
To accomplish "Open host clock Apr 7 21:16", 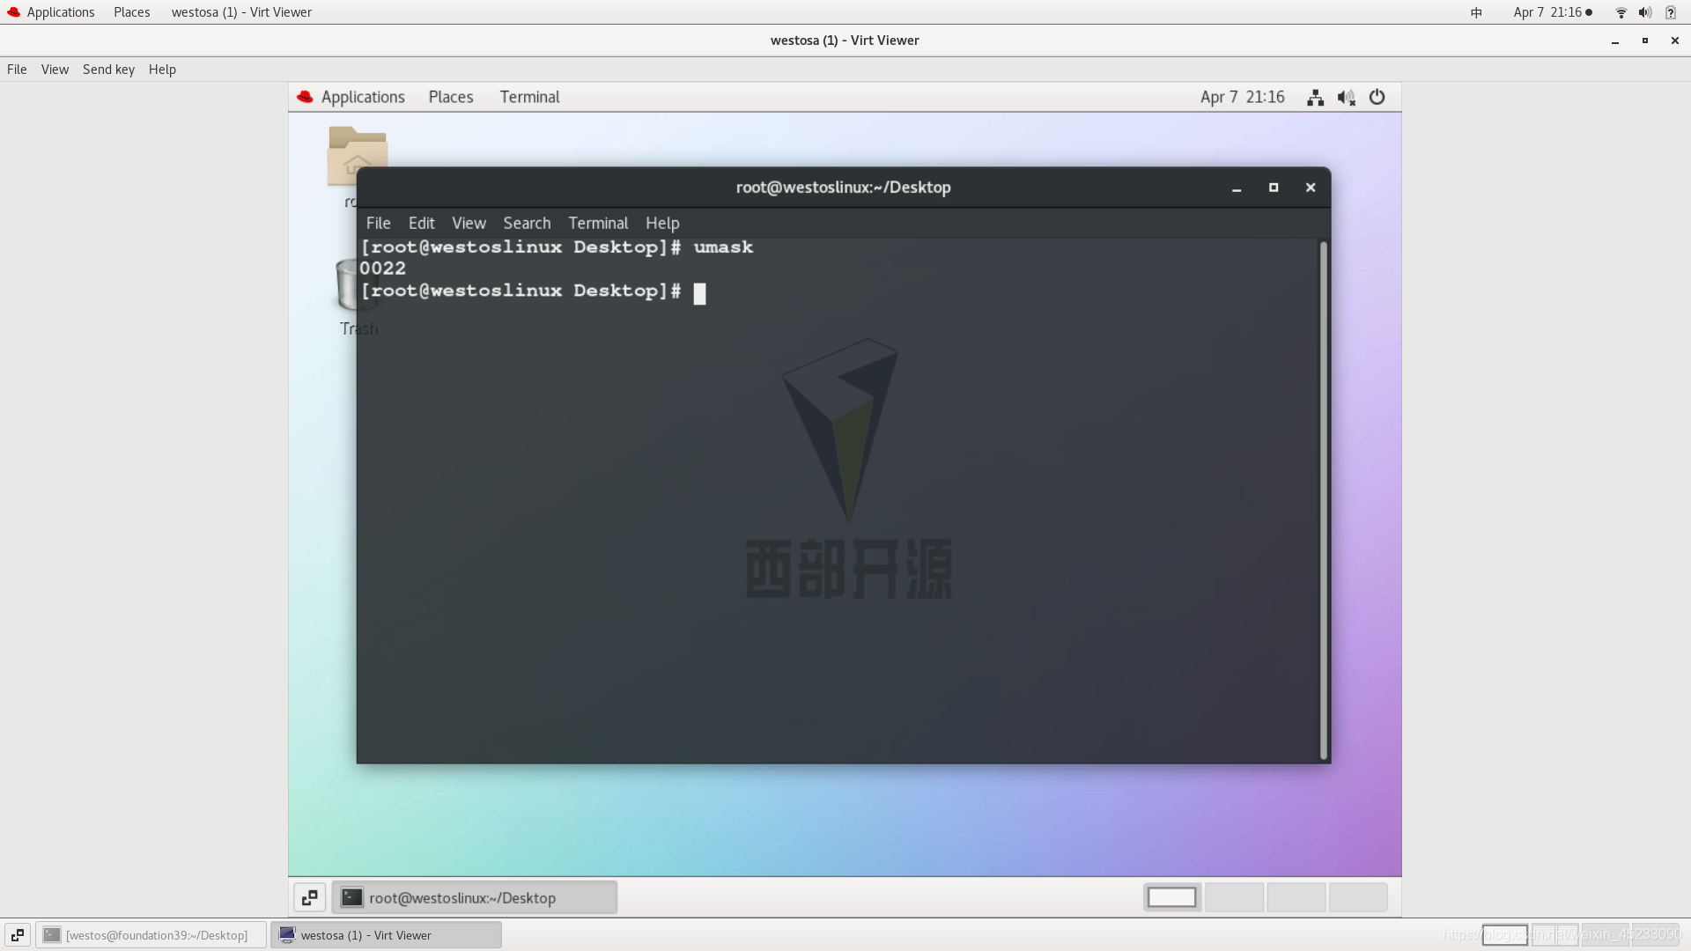I will pos(1547,12).
